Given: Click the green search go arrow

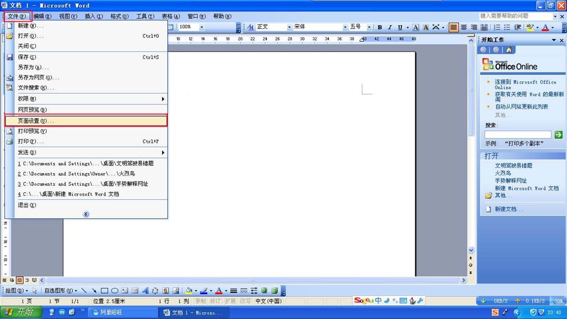Looking at the screenshot, I should click(x=558, y=135).
